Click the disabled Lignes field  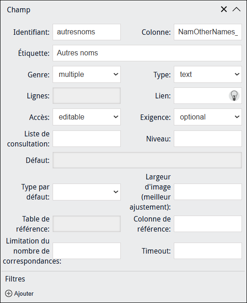pos(87,96)
